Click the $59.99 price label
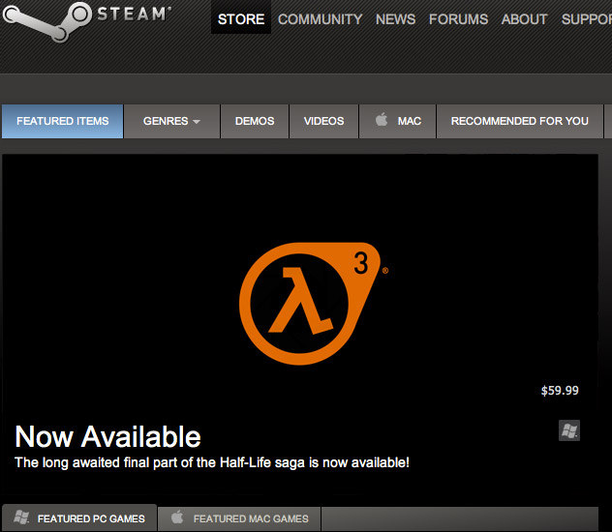Image resolution: width=612 pixels, height=532 pixels. pyautogui.click(x=560, y=391)
